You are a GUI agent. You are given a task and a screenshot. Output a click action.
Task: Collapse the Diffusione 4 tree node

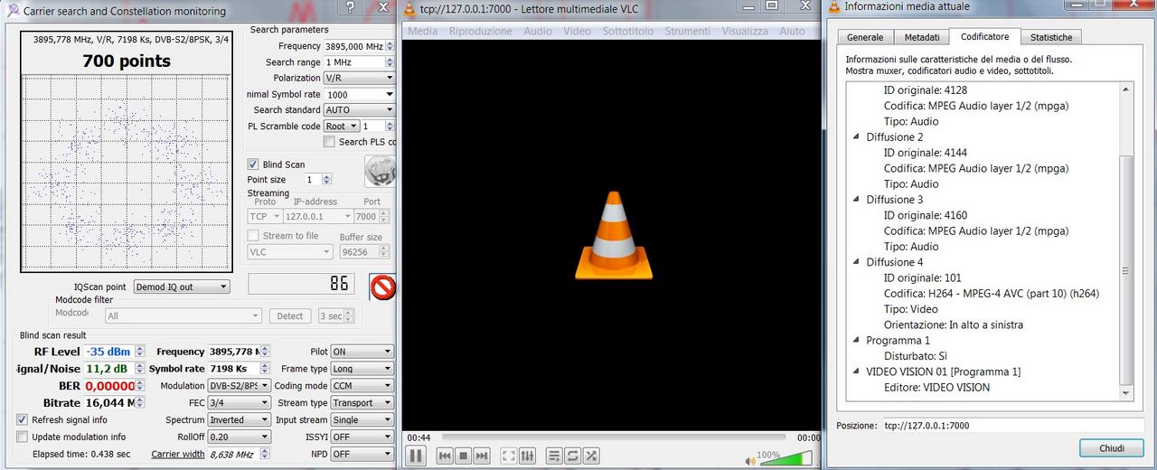pyautogui.click(x=857, y=262)
